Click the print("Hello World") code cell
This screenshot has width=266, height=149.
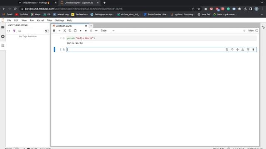coord(162,38)
